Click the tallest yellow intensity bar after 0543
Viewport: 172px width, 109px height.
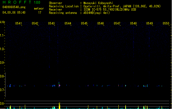(x=60, y=105)
